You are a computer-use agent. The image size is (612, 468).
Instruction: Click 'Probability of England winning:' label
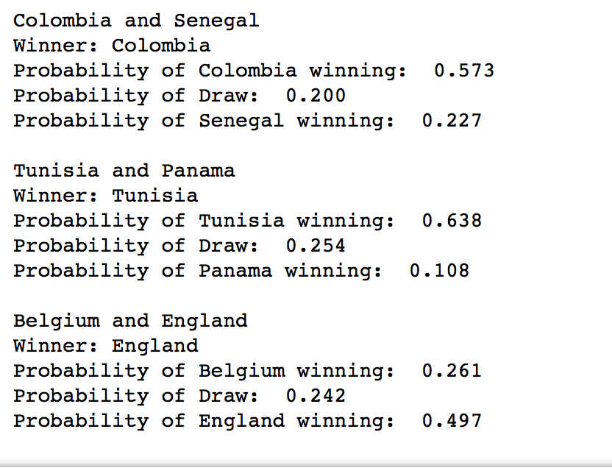tap(204, 421)
